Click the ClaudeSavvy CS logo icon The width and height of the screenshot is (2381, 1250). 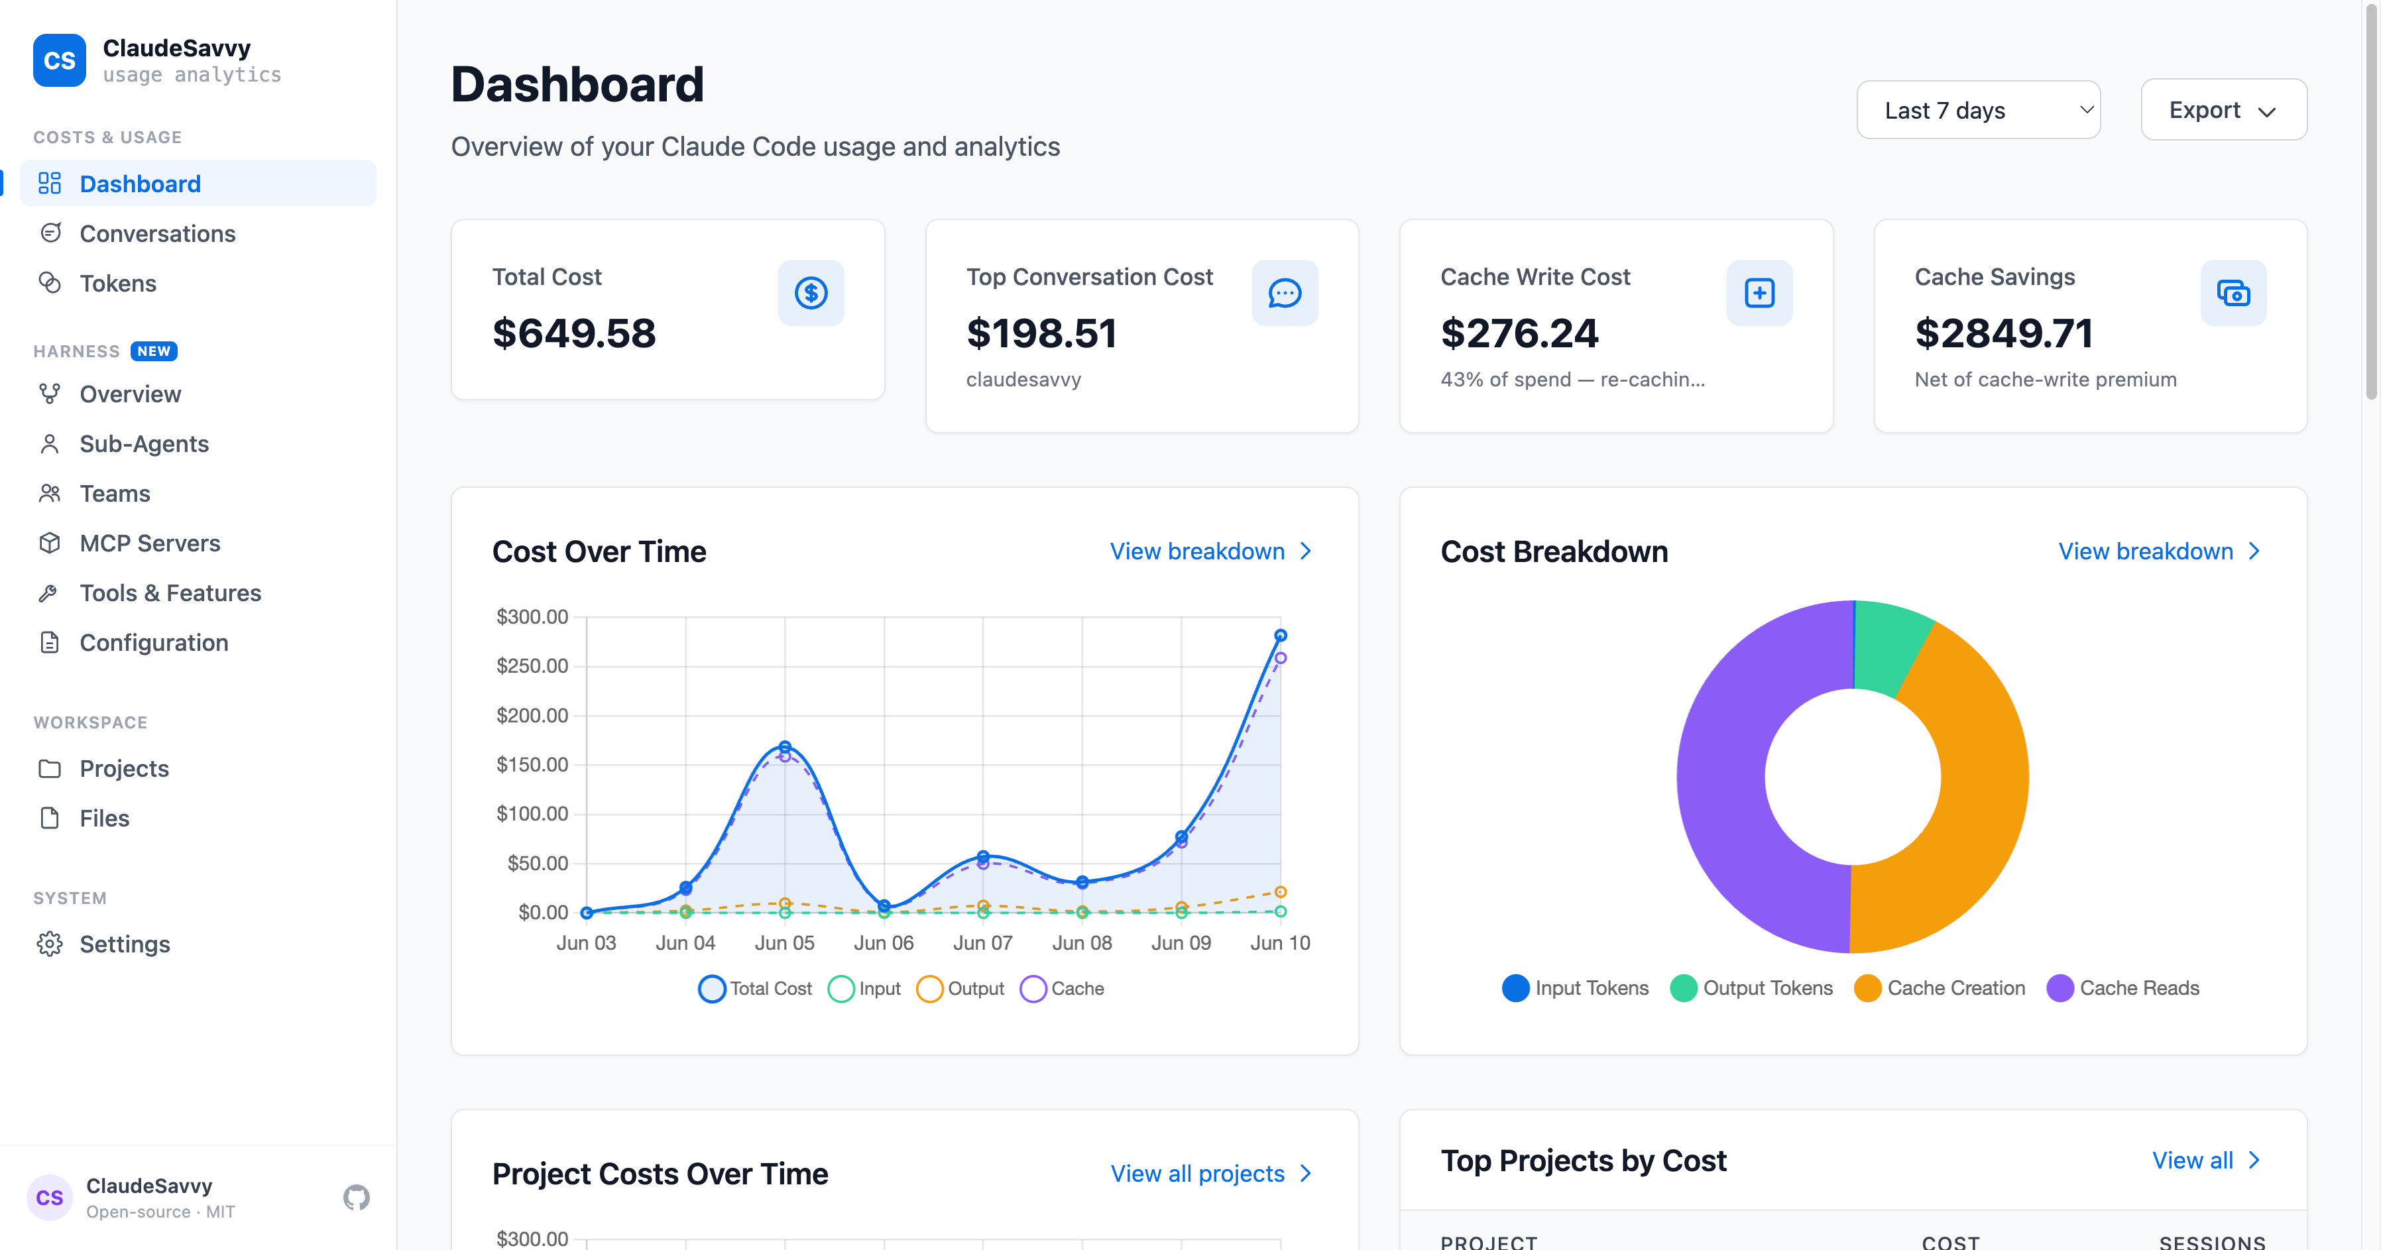click(59, 60)
